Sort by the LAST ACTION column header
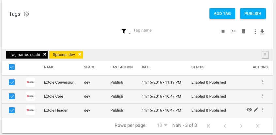Image resolution: width=276 pixels, height=135 pixels. [122, 67]
